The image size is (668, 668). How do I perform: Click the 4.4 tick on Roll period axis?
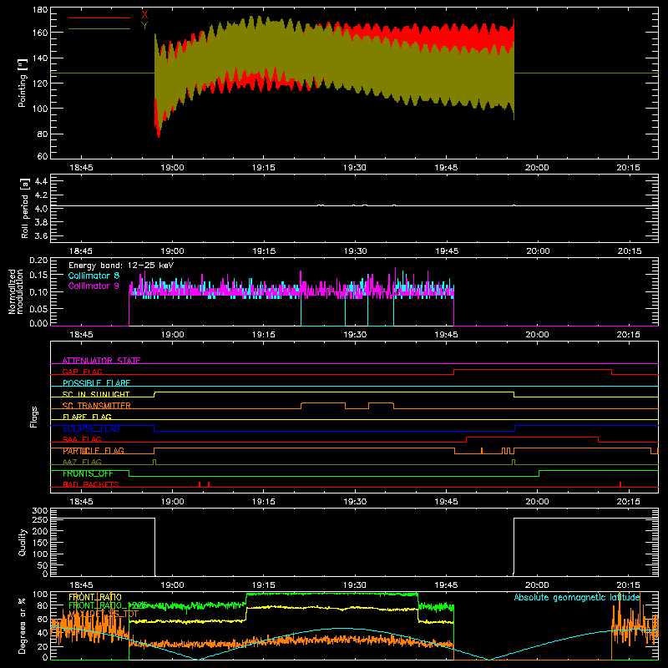41,181
